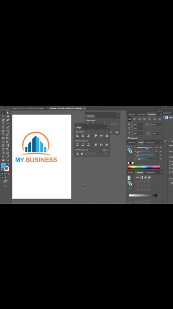This screenshot has height=309, width=173.
Task: Switch to the Stroke panel tab
Action: 130,172
